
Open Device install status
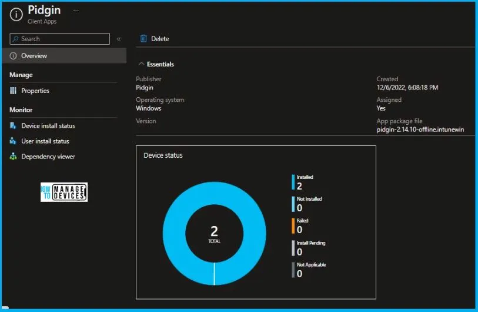click(48, 126)
